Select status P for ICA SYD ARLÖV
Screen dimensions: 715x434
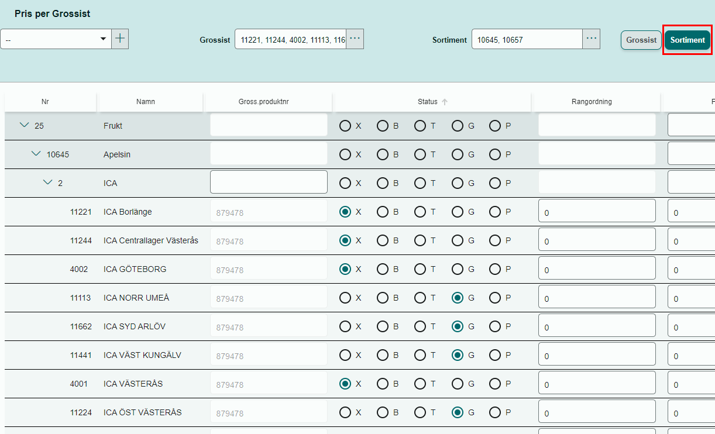(x=495, y=326)
